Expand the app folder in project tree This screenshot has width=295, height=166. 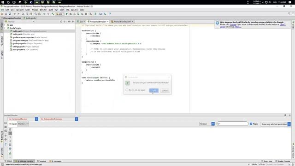pyautogui.click(x=5, y=25)
